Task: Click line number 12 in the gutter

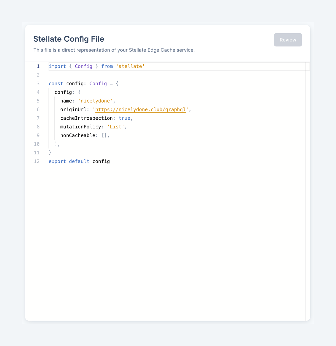Action: [x=37, y=161]
